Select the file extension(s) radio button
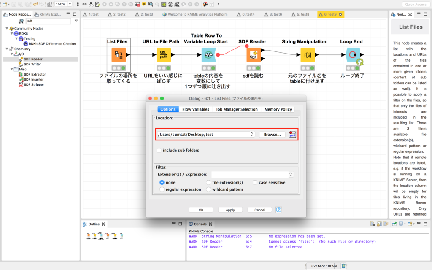The width and height of the screenshot is (432, 270). click(x=208, y=182)
